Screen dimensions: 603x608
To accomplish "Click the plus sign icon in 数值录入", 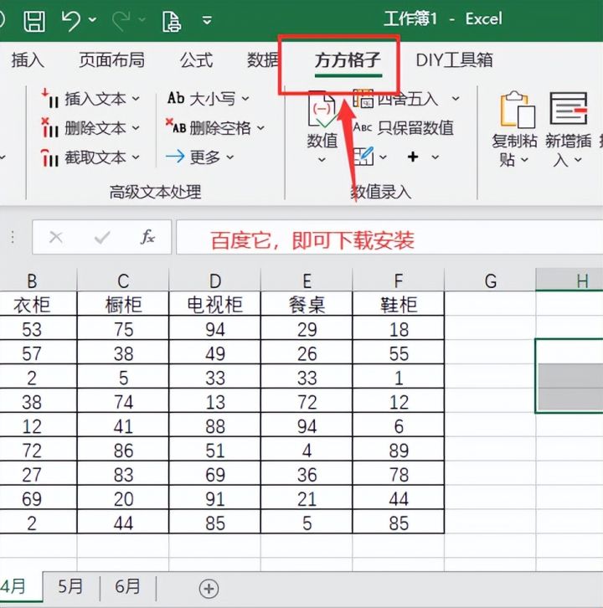I will click(413, 157).
